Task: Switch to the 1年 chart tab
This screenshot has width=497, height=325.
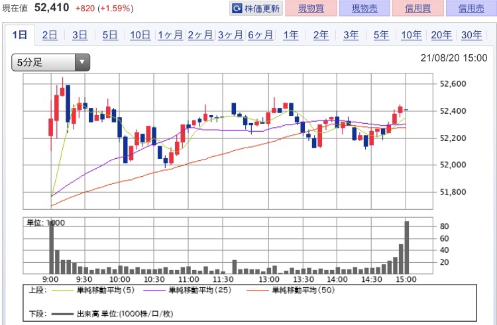Action: [x=291, y=35]
